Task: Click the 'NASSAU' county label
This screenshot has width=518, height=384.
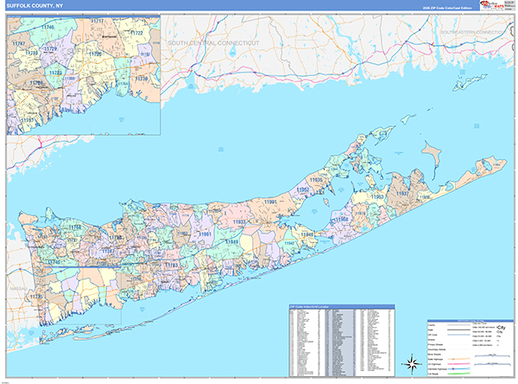Action: pyautogui.click(x=18, y=289)
